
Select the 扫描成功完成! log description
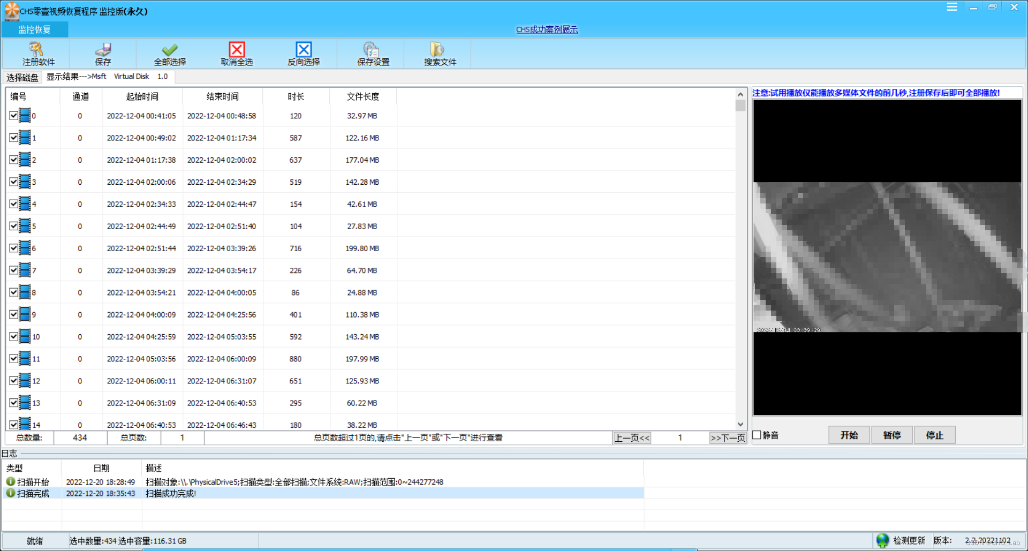click(x=171, y=493)
